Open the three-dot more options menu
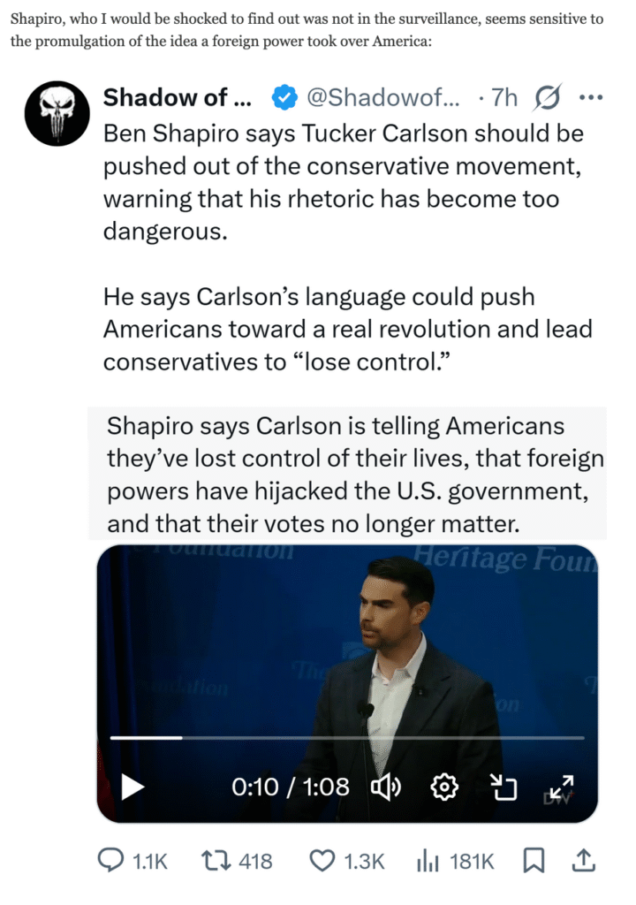 [x=589, y=98]
